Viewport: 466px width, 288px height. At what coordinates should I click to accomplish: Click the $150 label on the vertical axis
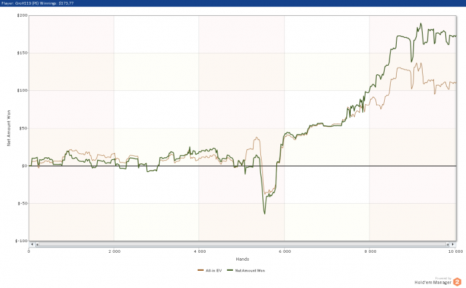(22, 53)
